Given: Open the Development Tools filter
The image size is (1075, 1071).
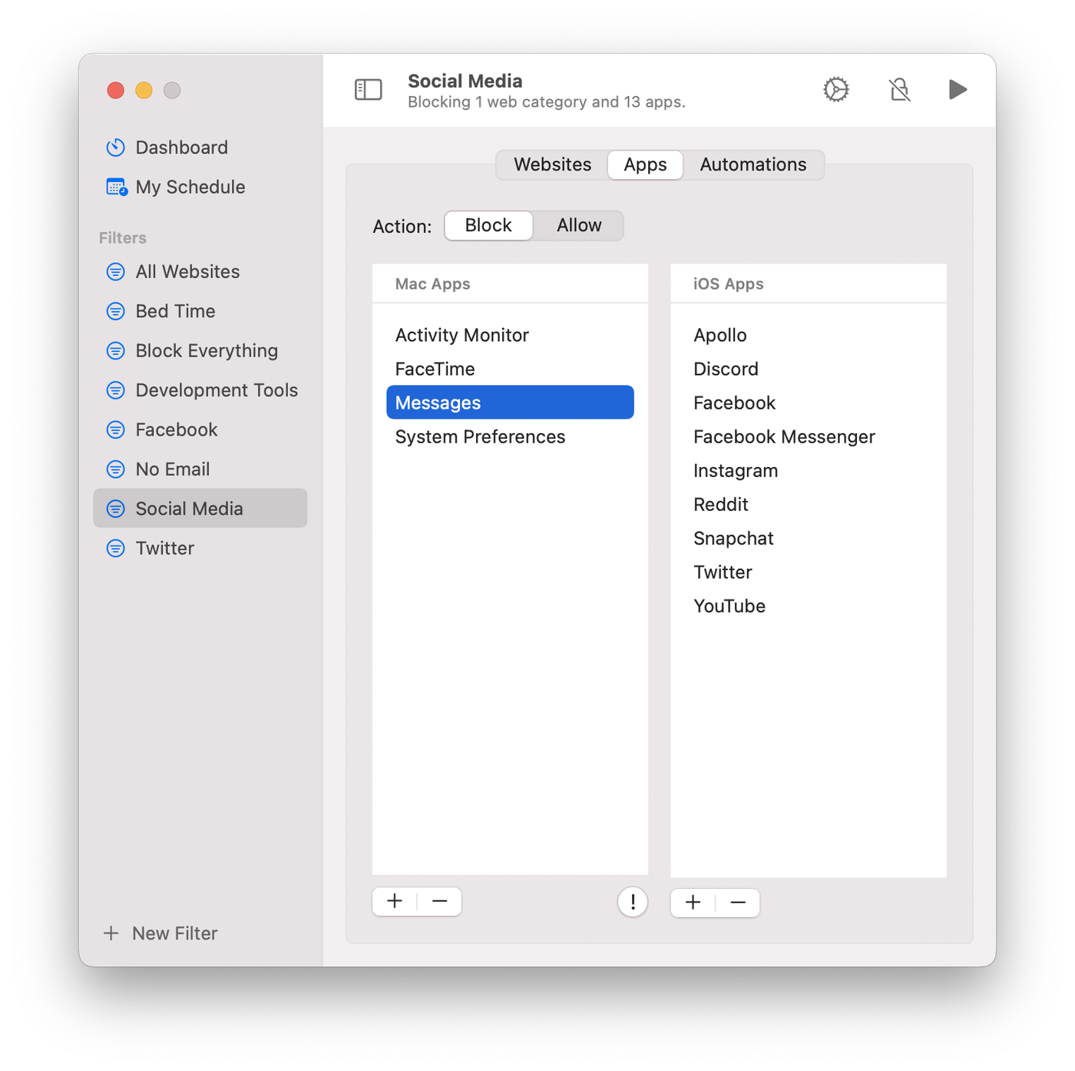Looking at the screenshot, I should pyautogui.click(x=216, y=390).
